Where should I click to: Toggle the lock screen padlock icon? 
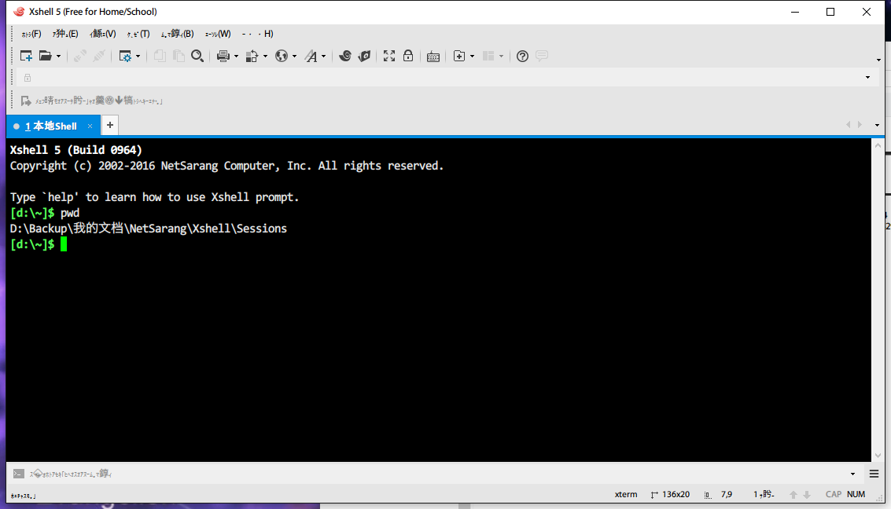point(408,56)
